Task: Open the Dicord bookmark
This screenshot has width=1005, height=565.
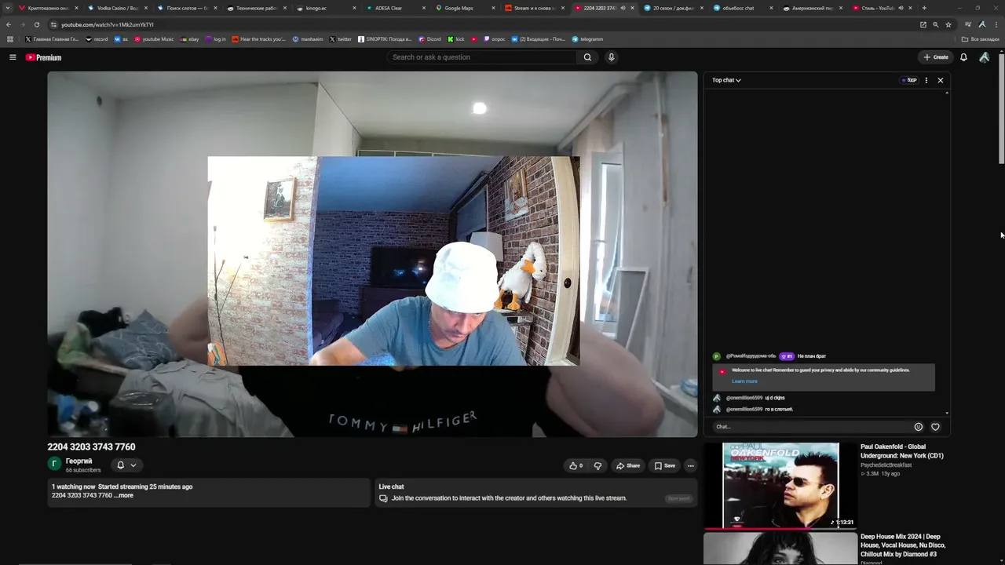Action: [x=429, y=39]
